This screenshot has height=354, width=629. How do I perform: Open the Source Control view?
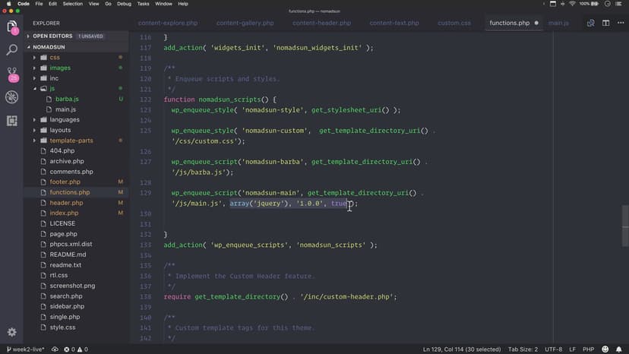tap(12, 74)
